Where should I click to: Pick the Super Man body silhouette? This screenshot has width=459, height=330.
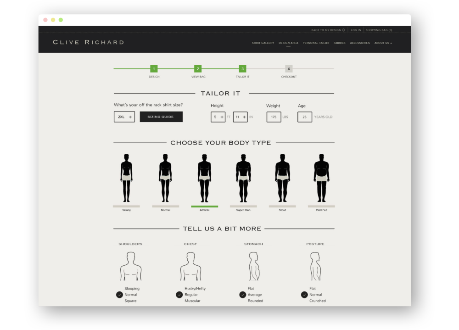point(243,178)
